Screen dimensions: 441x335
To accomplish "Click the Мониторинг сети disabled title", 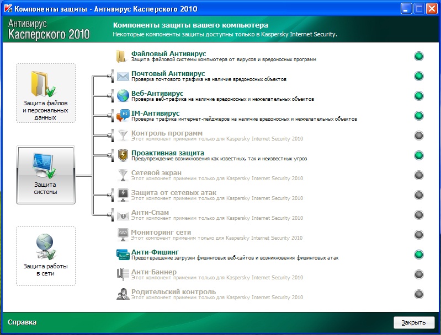I will click(x=161, y=232).
